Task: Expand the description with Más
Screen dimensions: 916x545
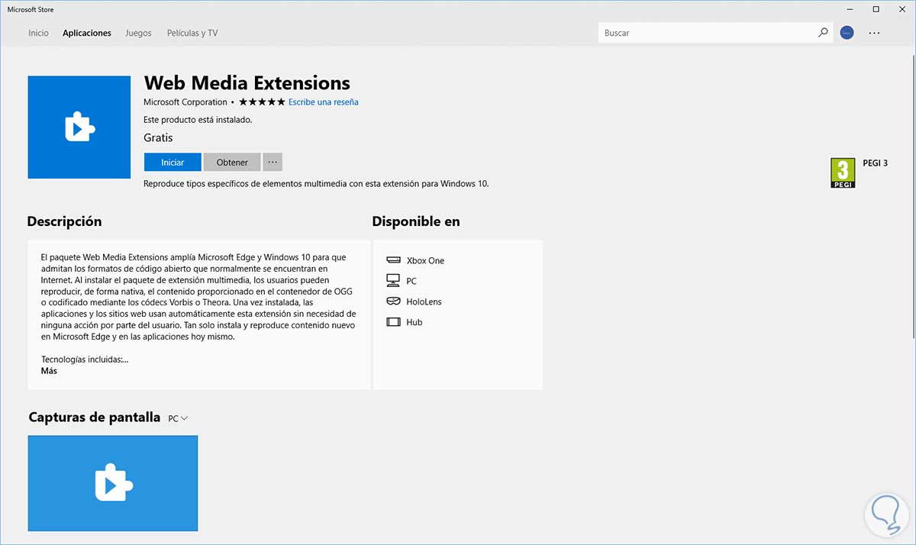Action: (49, 371)
